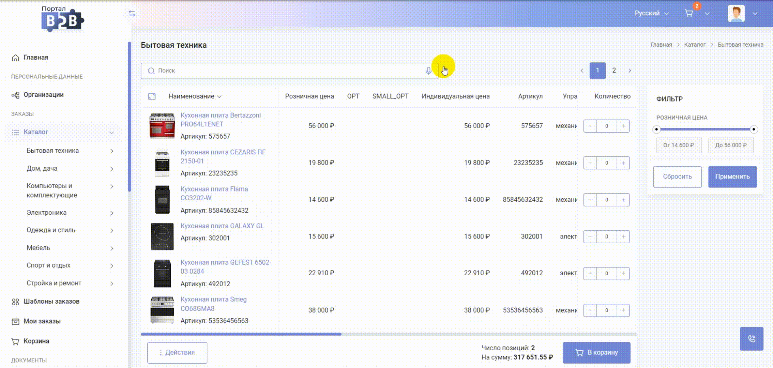The height and width of the screenshot is (368, 773).
Task: Expand Бытовая техника subcategory
Action: 112,151
